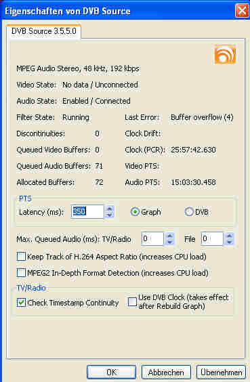250x382 pixels.
Task: Click the orange DVB Source logo icon
Action: click(x=225, y=54)
